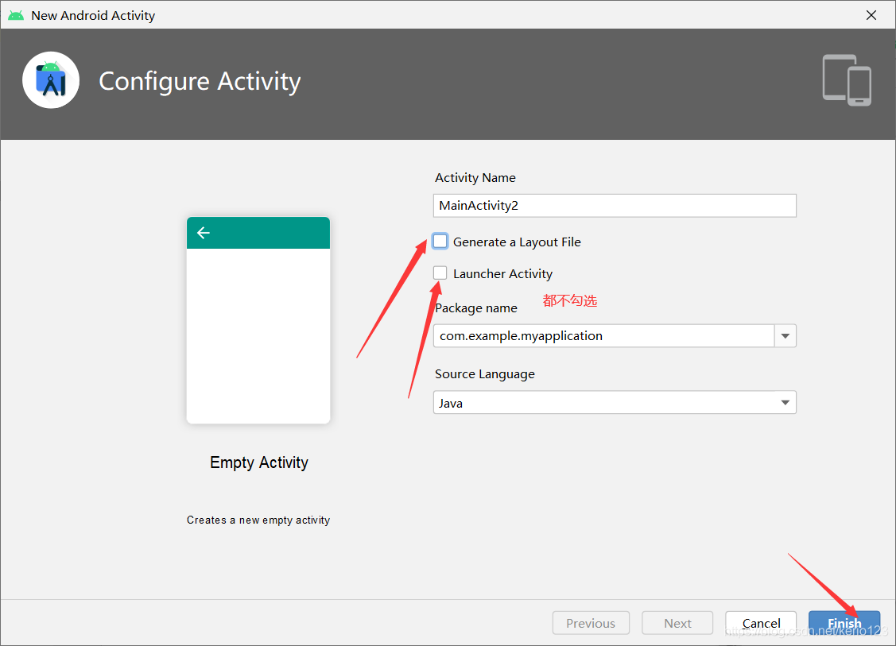Image resolution: width=896 pixels, height=646 pixels.
Task: Click the Activity Name input field
Action: pyautogui.click(x=615, y=206)
